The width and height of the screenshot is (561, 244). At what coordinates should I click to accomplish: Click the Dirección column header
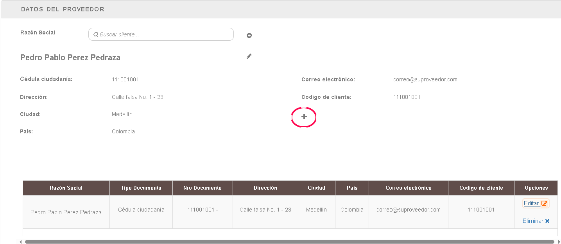pos(265,188)
